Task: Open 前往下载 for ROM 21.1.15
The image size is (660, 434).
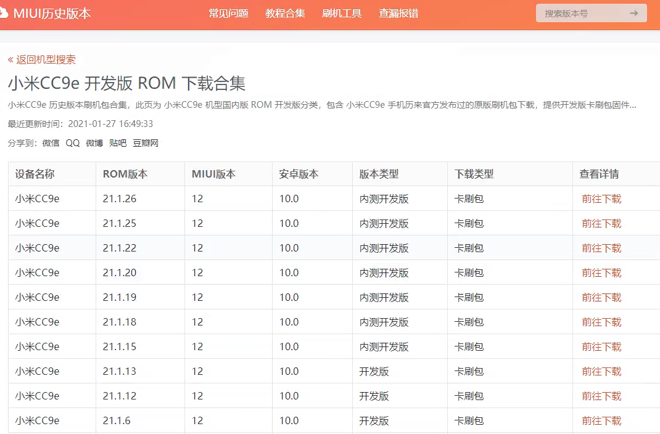Action: point(601,347)
